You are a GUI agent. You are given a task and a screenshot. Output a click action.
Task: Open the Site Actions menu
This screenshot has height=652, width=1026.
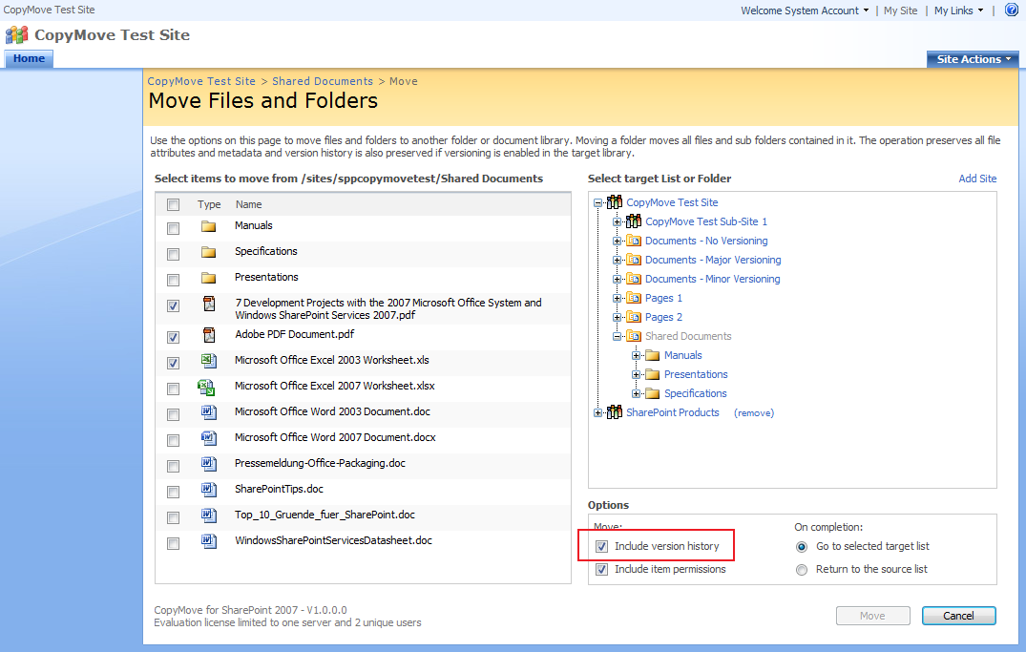click(973, 59)
